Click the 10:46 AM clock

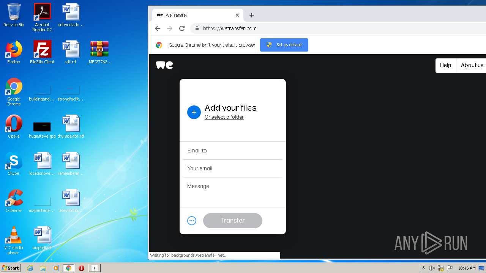pos(467,268)
